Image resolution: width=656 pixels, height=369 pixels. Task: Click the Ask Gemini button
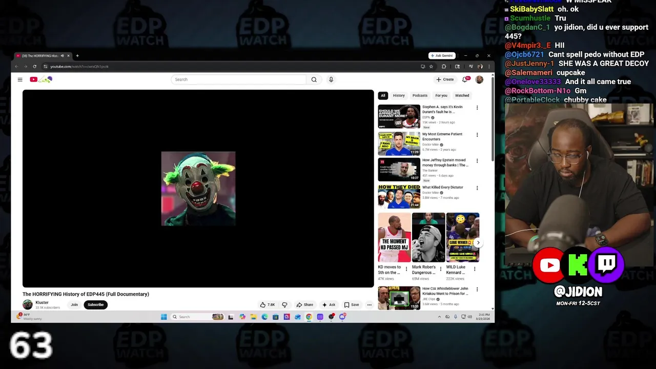coord(442,56)
